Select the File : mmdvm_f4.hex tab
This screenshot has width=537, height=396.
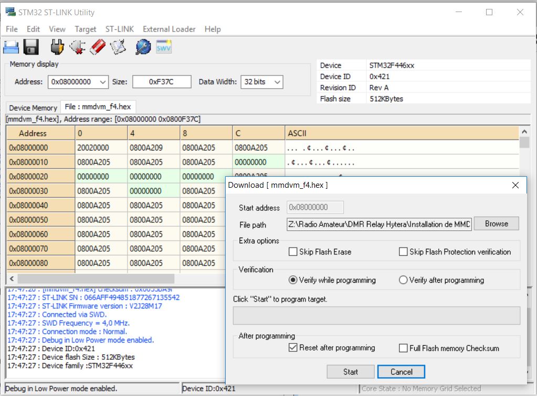[98, 107]
